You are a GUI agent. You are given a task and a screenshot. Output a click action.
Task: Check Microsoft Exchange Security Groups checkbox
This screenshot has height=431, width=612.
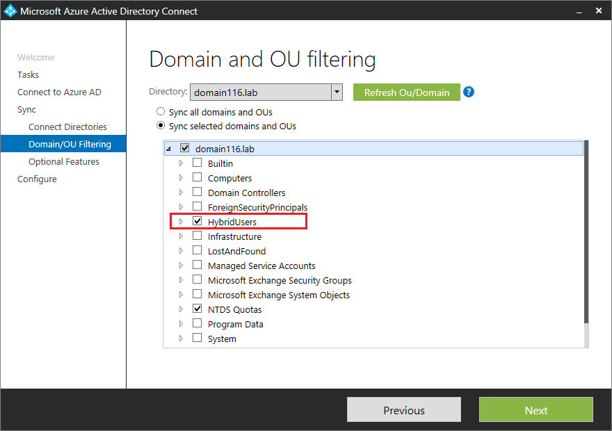pyautogui.click(x=197, y=279)
